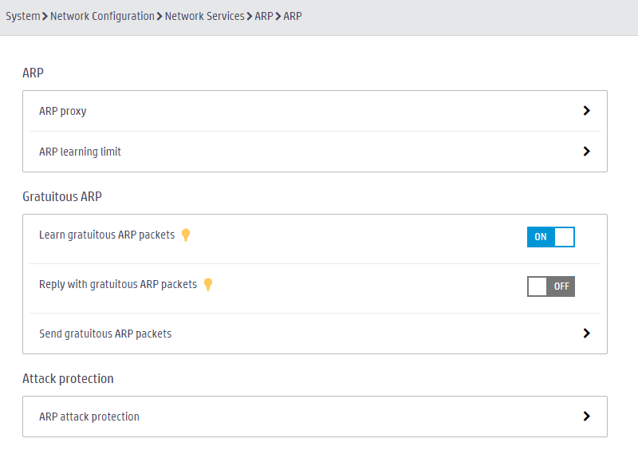Navigate to Network Services breadcrumb link

coord(205,16)
